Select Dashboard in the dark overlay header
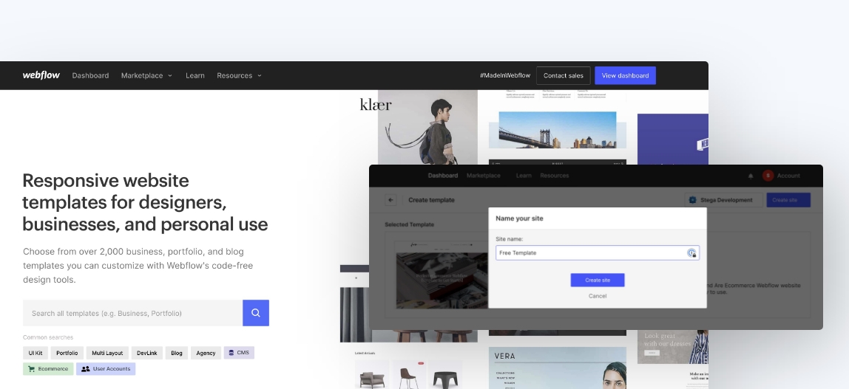This screenshot has height=389, width=849. click(x=443, y=176)
